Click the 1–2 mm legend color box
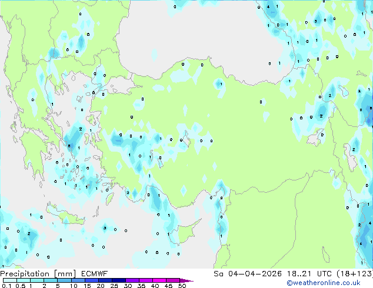This screenshot has width=373, height=288. (x=37, y=280)
